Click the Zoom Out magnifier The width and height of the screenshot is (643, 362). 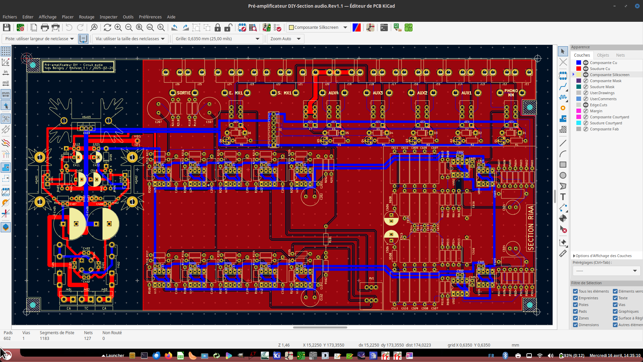click(129, 27)
